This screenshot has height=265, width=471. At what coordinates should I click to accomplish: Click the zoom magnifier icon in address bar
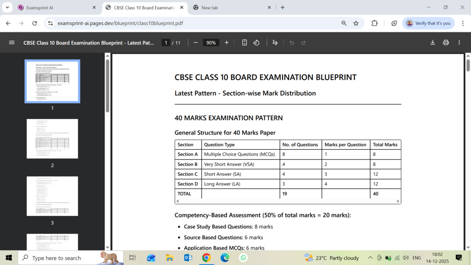[344, 23]
